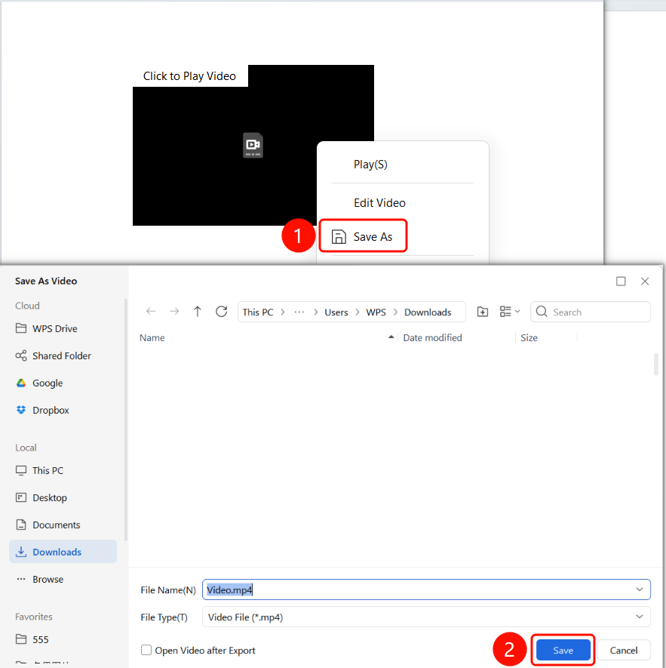Click the File Name input field
Screen dimensions: 666x668
[x=426, y=590]
